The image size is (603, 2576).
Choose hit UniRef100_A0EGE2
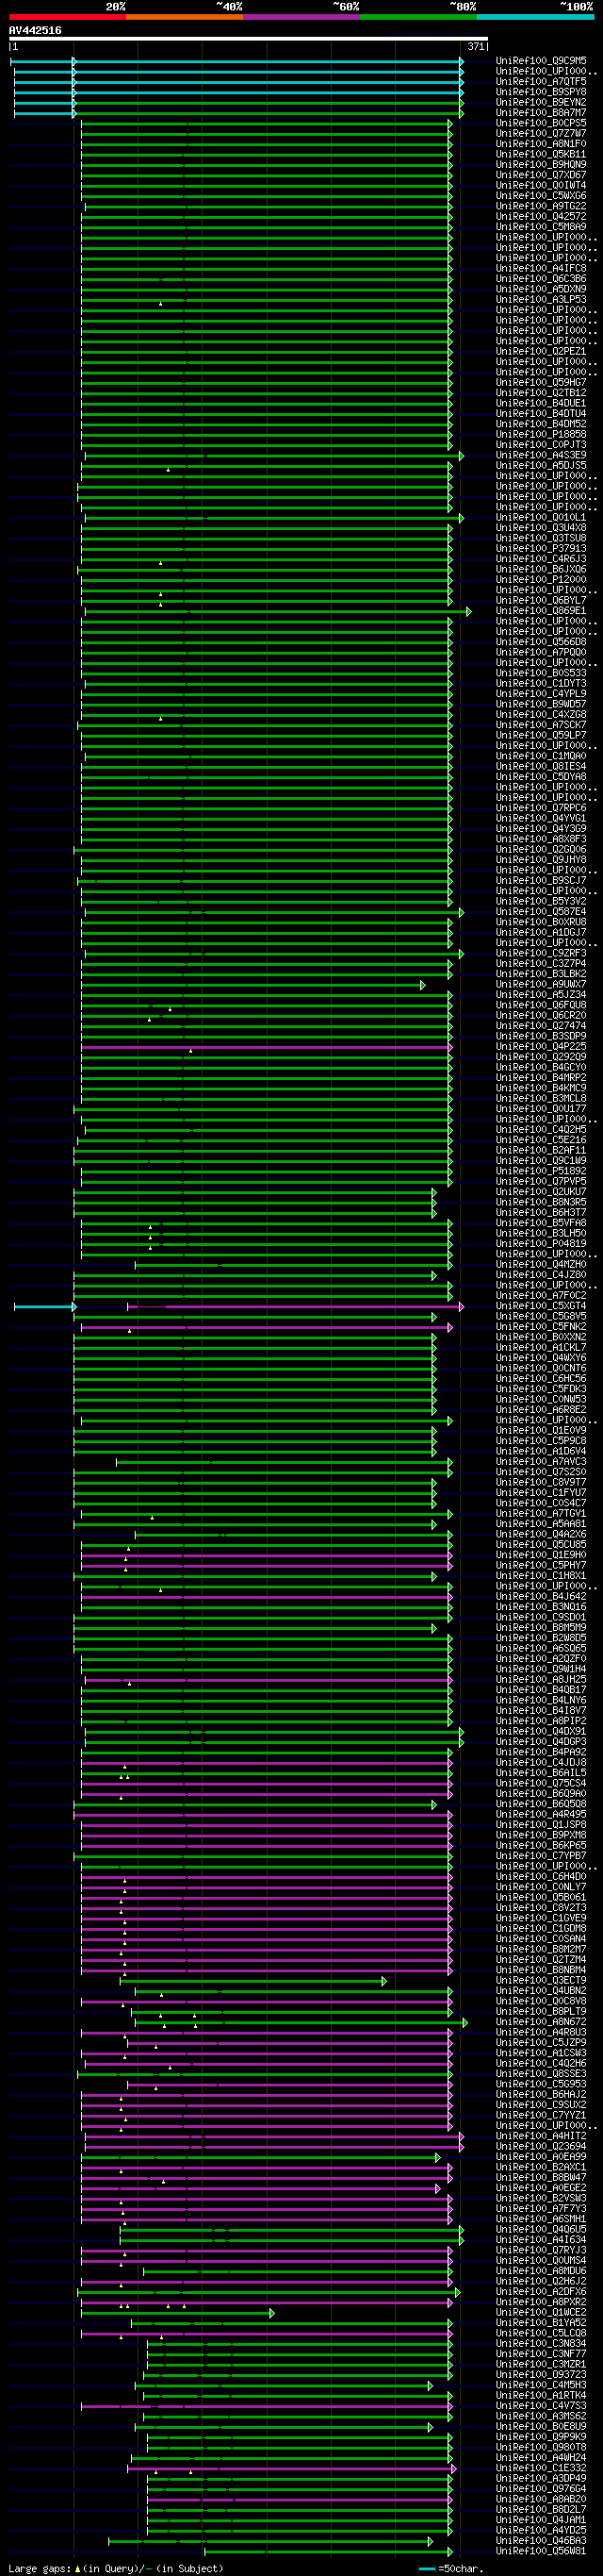(x=541, y=2189)
